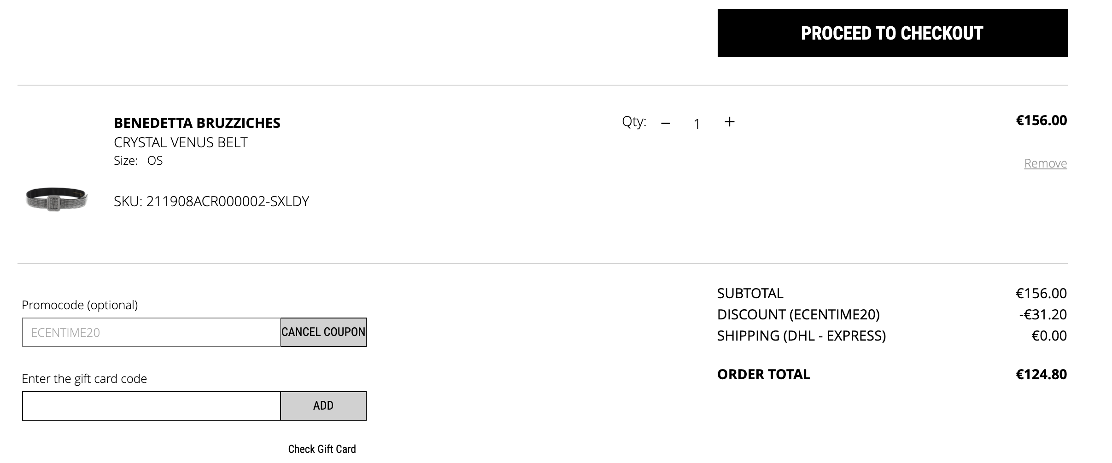
Task: Increase quantity with the plus icon
Action: tap(729, 122)
